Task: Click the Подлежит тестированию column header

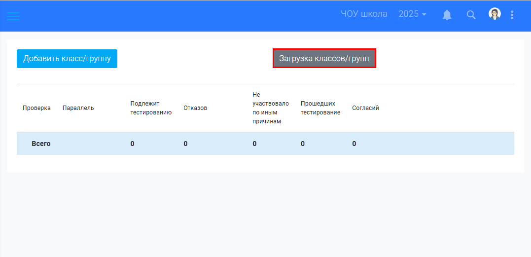Action: [151, 108]
